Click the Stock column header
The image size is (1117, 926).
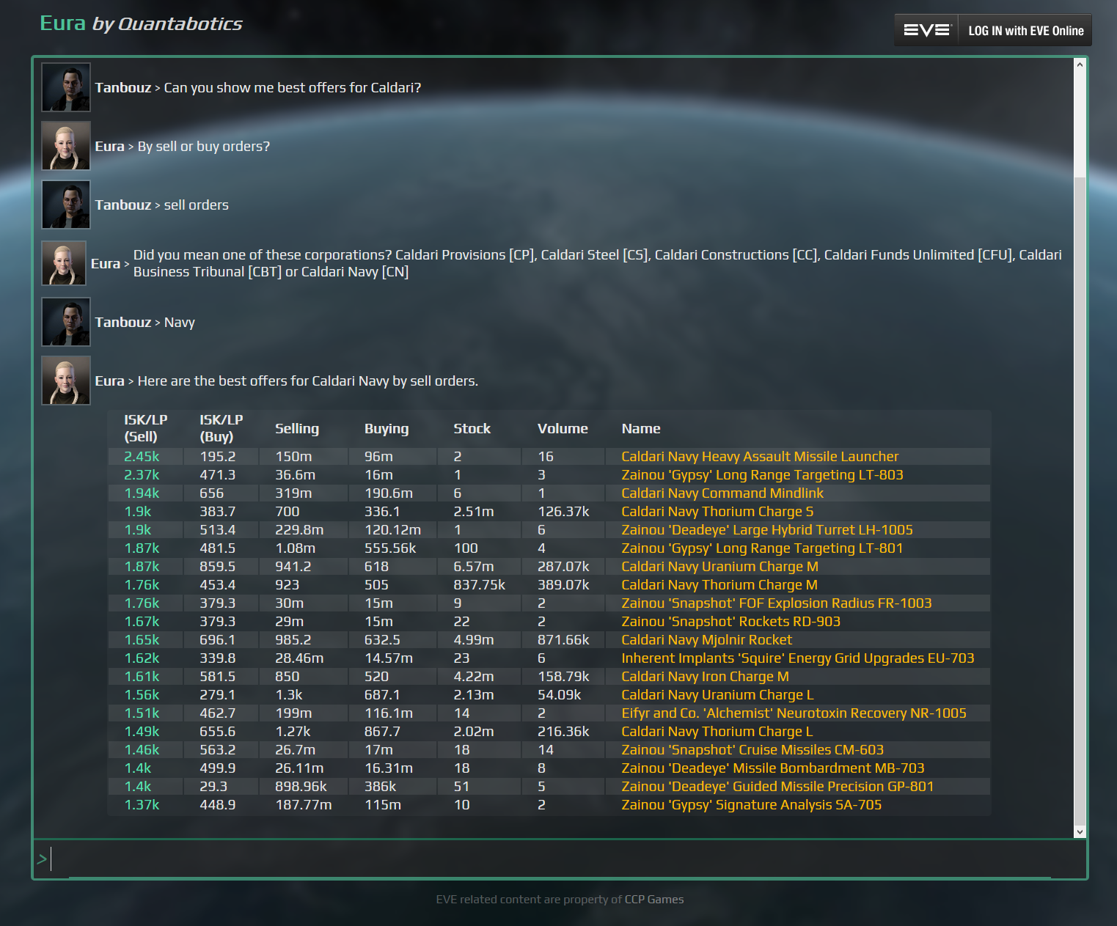pos(472,428)
